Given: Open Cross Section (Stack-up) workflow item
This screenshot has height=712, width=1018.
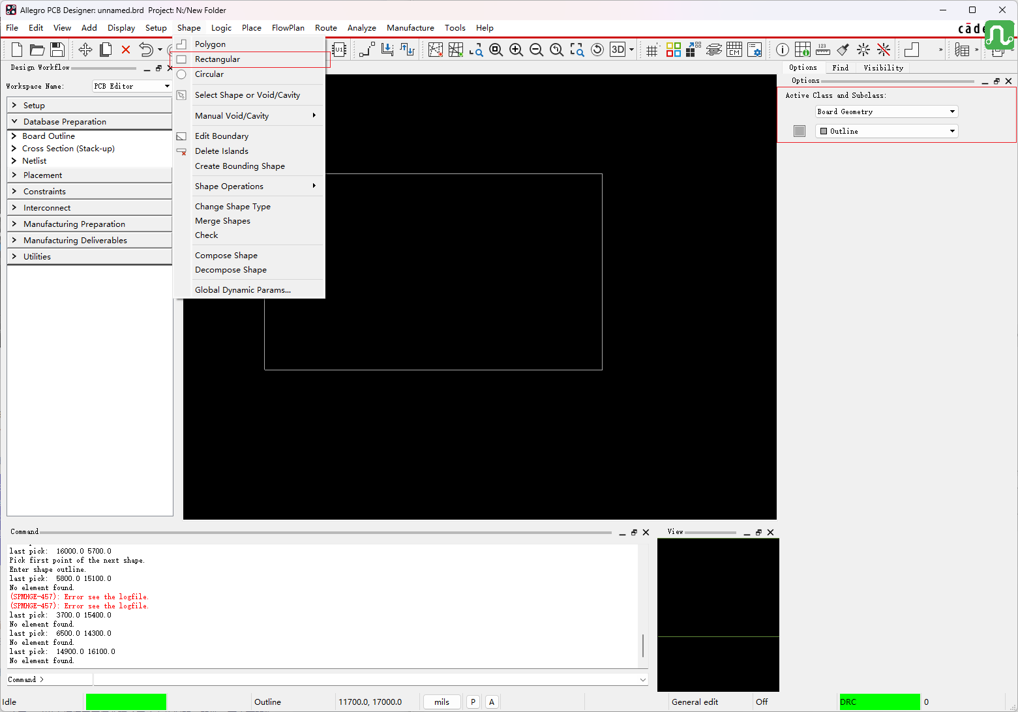Looking at the screenshot, I should coord(68,149).
